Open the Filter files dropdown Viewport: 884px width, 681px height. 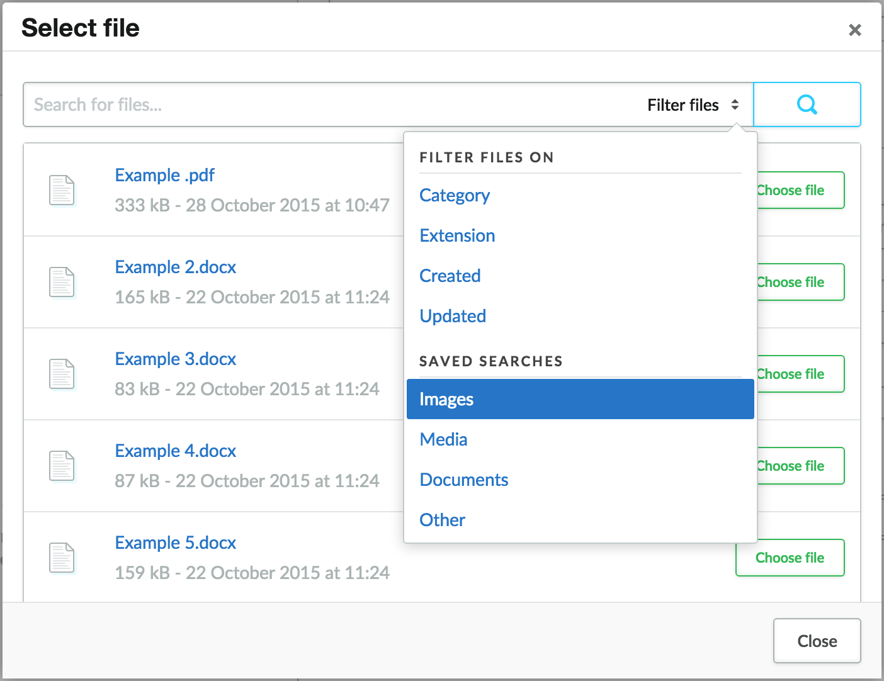[x=693, y=104]
